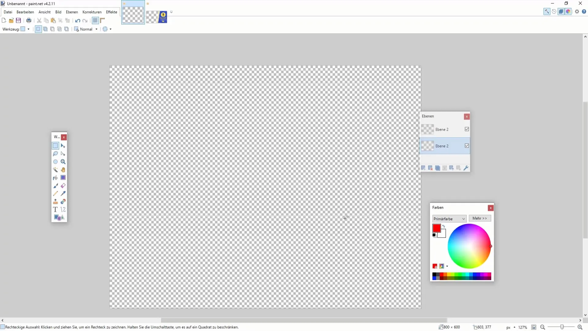Select the Color Picker tool
This screenshot has width=588, height=331.
pos(63,194)
